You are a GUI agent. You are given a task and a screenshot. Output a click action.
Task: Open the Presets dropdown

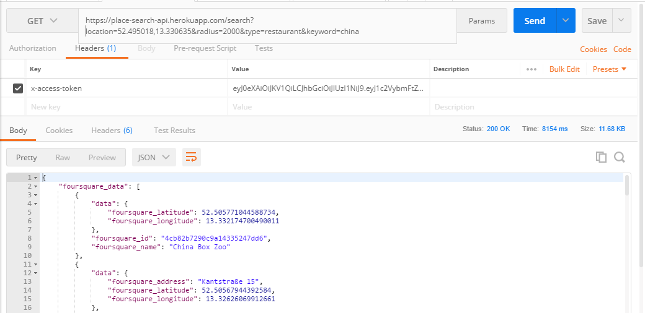tap(609, 69)
